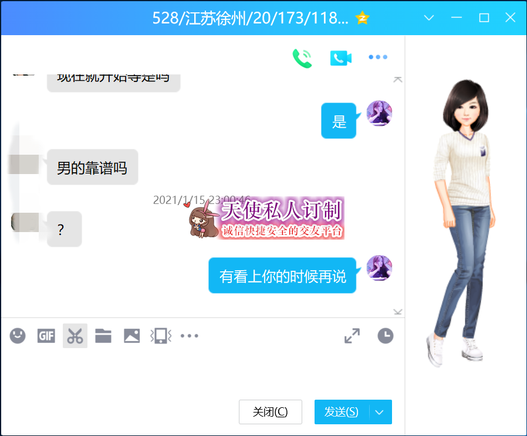Screen dimensions: 527x436
Task: Jump to newest messages via bottom chevron
Action: pos(398,312)
